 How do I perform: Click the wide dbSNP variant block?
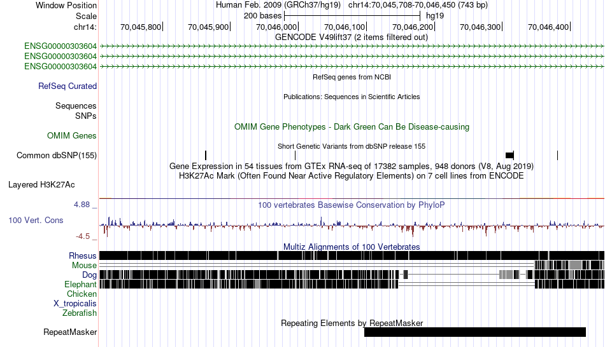click(509, 156)
